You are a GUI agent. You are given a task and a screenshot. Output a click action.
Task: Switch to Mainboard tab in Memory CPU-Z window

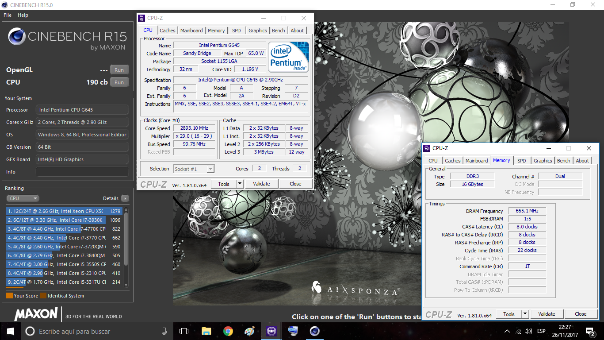click(x=477, y=161)
